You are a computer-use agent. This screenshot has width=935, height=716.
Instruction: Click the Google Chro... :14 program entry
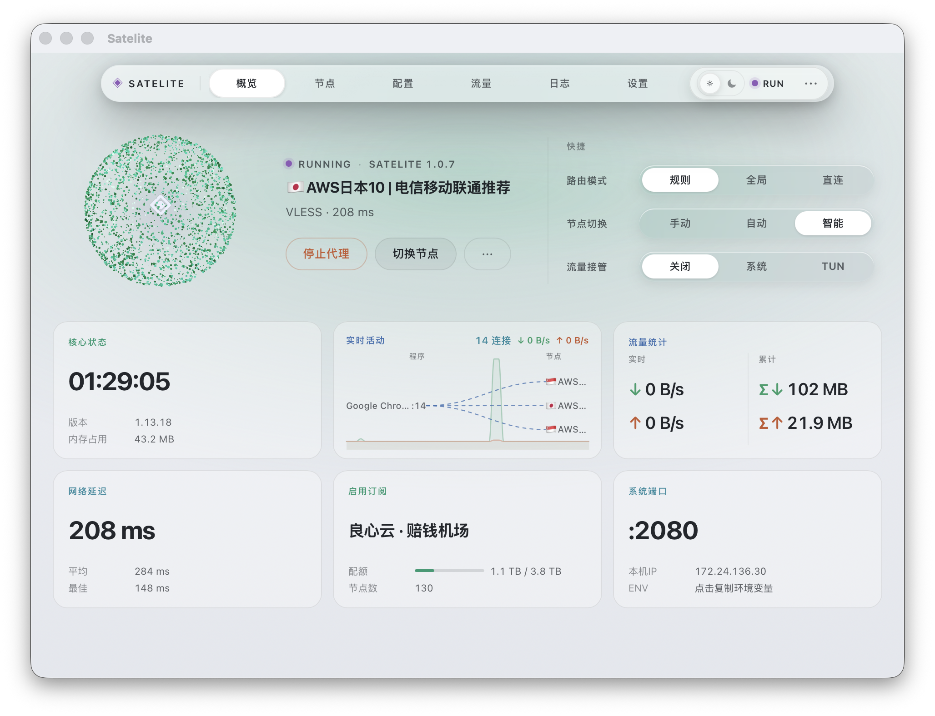pos(386,406)
